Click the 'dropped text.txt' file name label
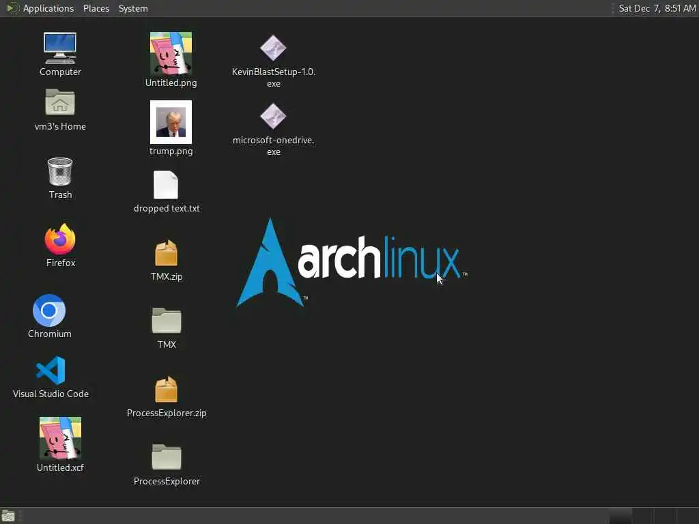Image resolution: width=699 pixels, height=524 pixels. [167, 209]
